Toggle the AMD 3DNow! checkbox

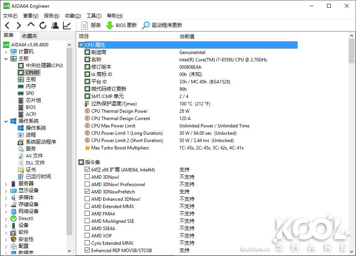point(87,177)
